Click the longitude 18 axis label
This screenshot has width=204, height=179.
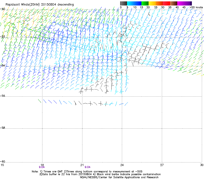click(x=42, y=165)
